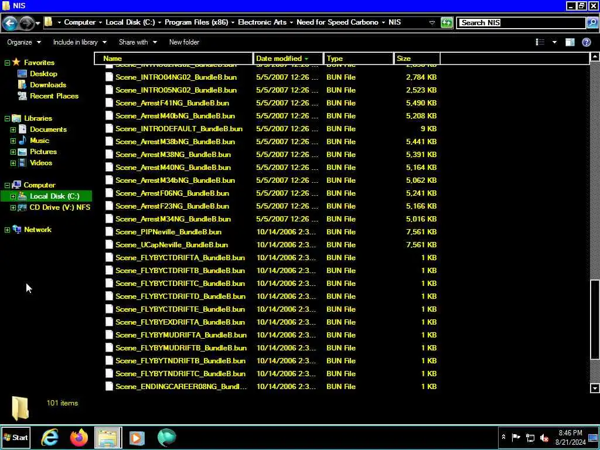
Task: Select Scene_ArrestM38bNG_BundleB.bun file name
Action: click(x=175, y=142)
